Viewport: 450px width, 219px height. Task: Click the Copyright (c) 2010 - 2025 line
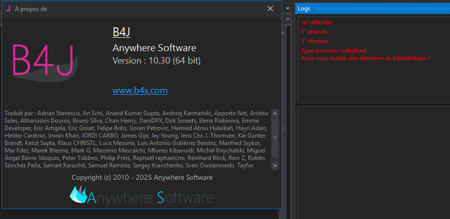pos(142,177)
